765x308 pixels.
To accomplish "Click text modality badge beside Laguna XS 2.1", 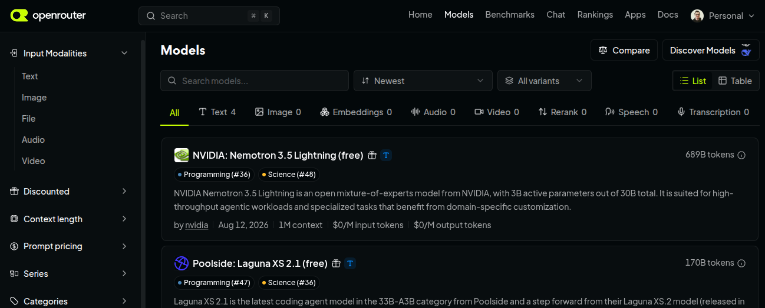I will click(350, 263).
